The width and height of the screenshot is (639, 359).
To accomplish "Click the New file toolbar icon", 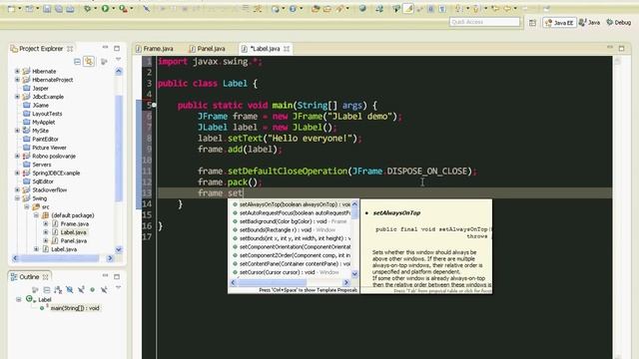I will (11, 8).
